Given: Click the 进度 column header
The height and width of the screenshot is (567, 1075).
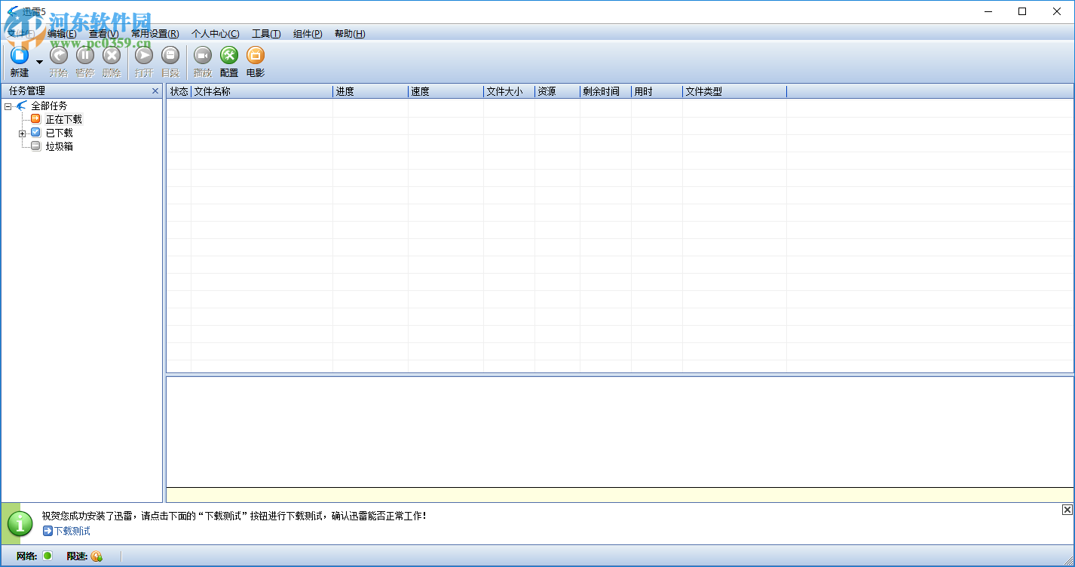Looking at the screenshot, I should 370,92.
